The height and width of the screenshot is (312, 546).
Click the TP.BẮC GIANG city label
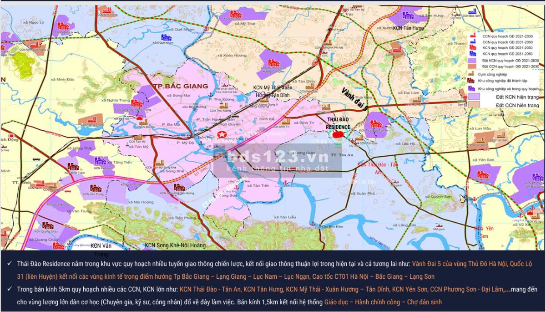point(180,86)
